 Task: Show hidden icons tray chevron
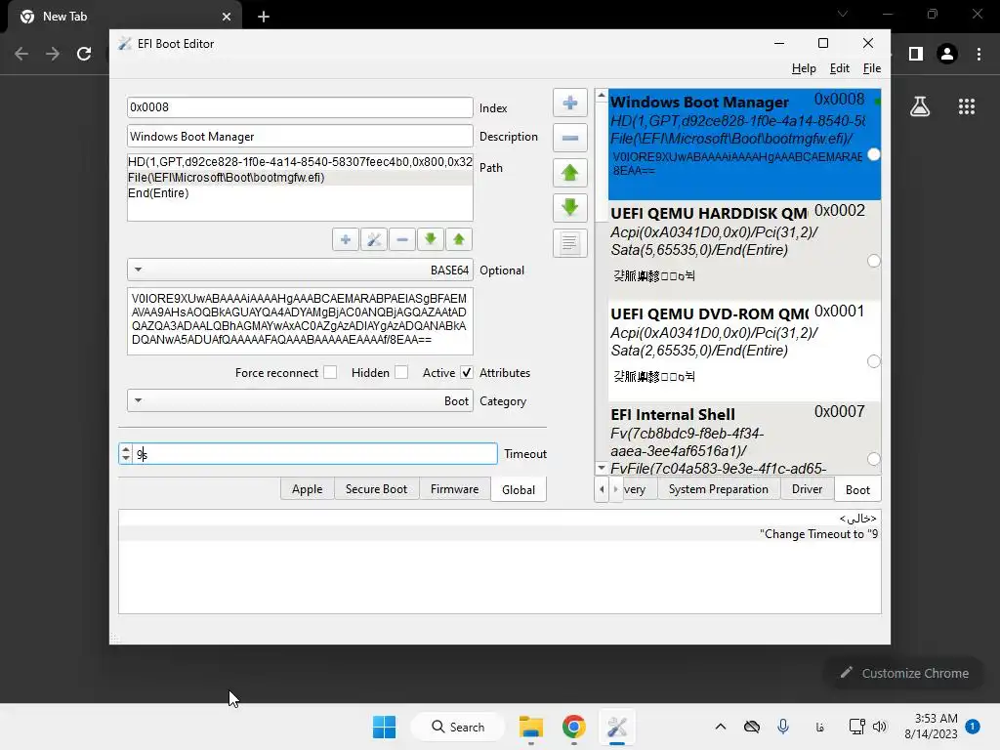721,727
